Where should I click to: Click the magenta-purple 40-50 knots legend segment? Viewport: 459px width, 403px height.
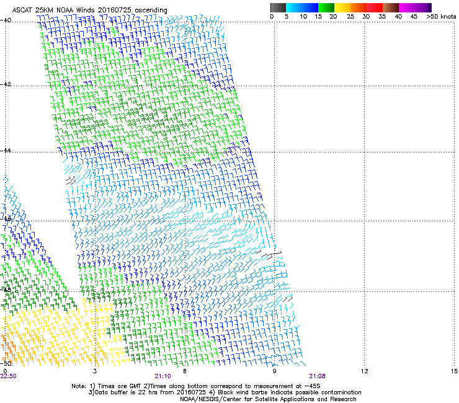pyautogui.click(x=415, y=7)
